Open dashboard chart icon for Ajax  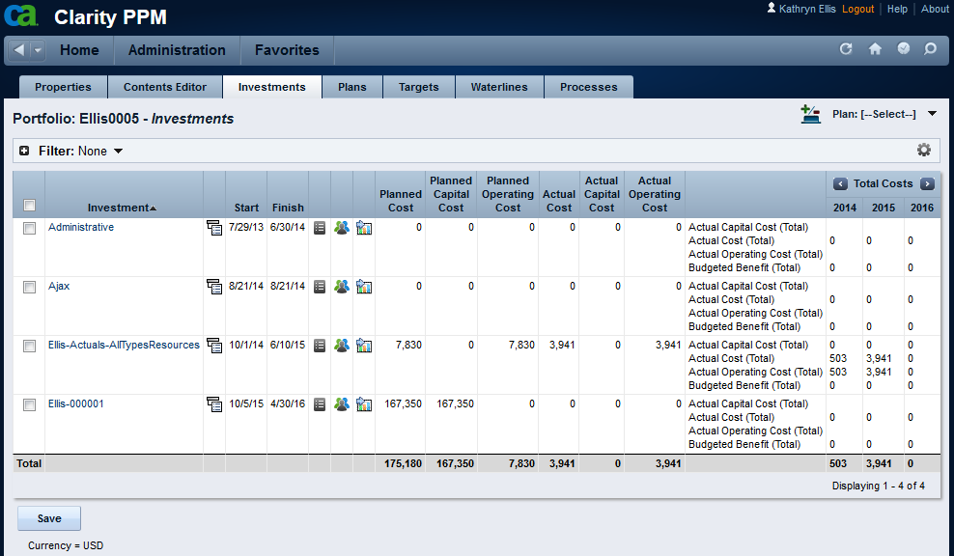tap(364, 287)
